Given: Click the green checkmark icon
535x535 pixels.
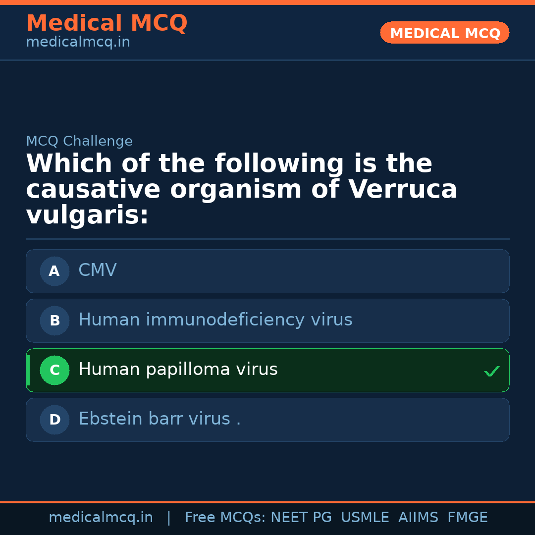Looking at the screenshot, I should pyautogui.click(x=491, y=371).
